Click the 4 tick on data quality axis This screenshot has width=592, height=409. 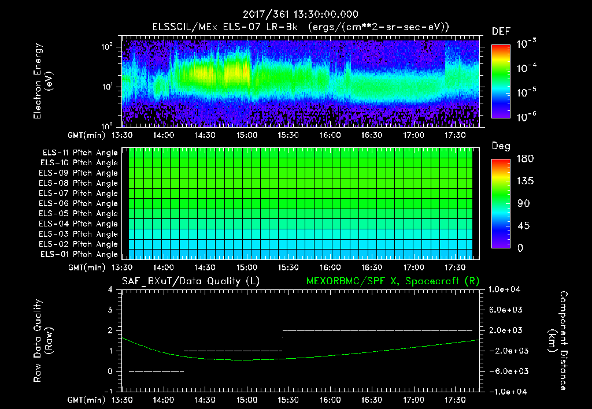click(x=110, y=290)
